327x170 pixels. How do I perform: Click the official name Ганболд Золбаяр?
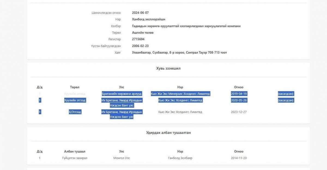(x=180, y=158)
